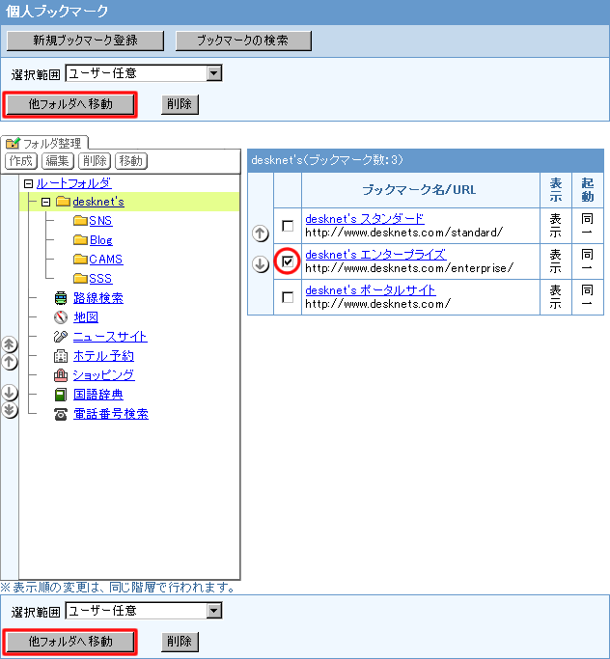The height and width of the screenshot is (659, 610).
Task: Open the Blog folder link
Action: click(x=101, y=240)
